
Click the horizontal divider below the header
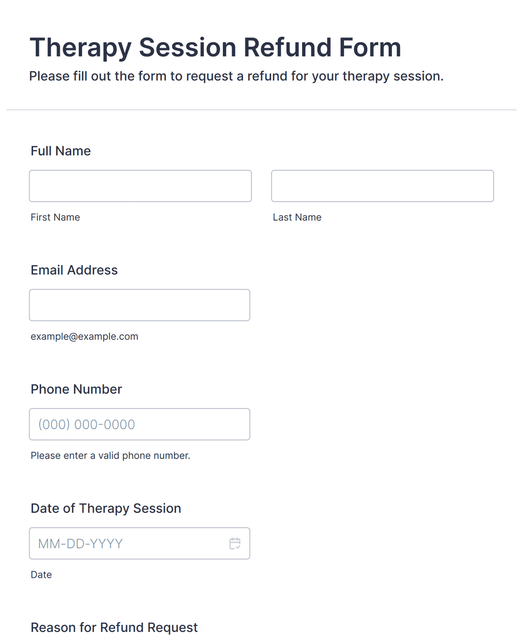(261, 110)
